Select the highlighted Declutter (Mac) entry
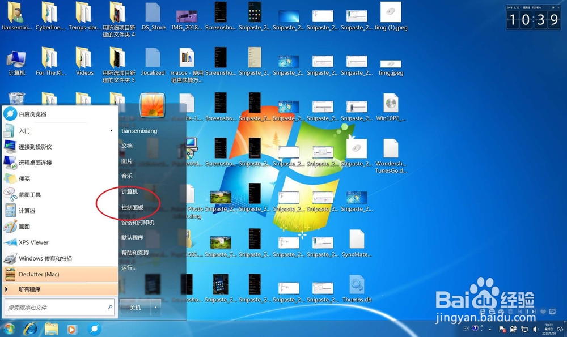 click(60, 274)
